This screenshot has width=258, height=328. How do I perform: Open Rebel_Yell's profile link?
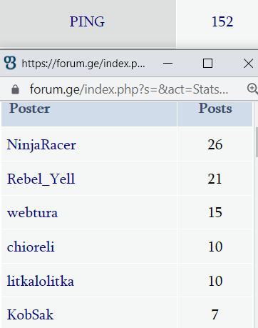[x=41, y=179]
